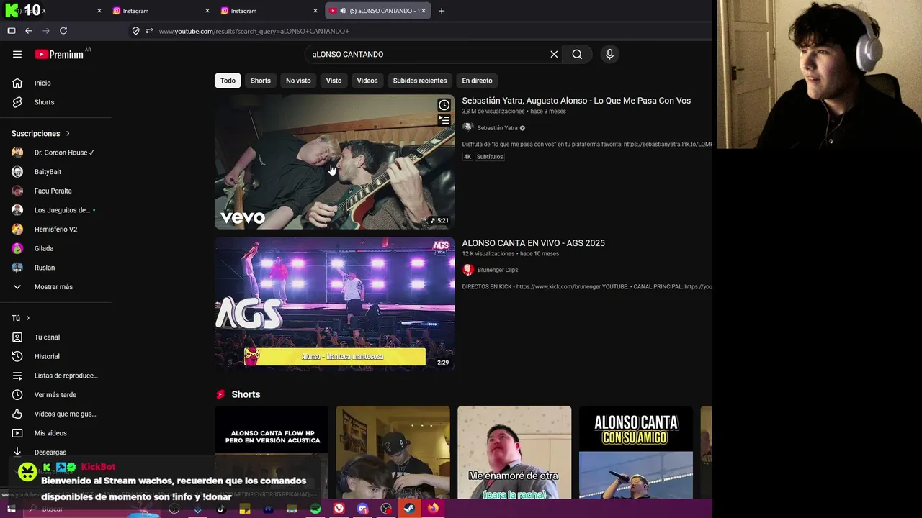Select the Vídeos filter chip
The height and width of the screenshot is (518, 922).
pyautogui.click(x=367, y=81)
